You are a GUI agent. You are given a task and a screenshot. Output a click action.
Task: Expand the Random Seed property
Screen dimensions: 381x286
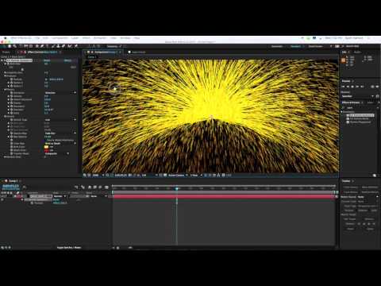5,157
